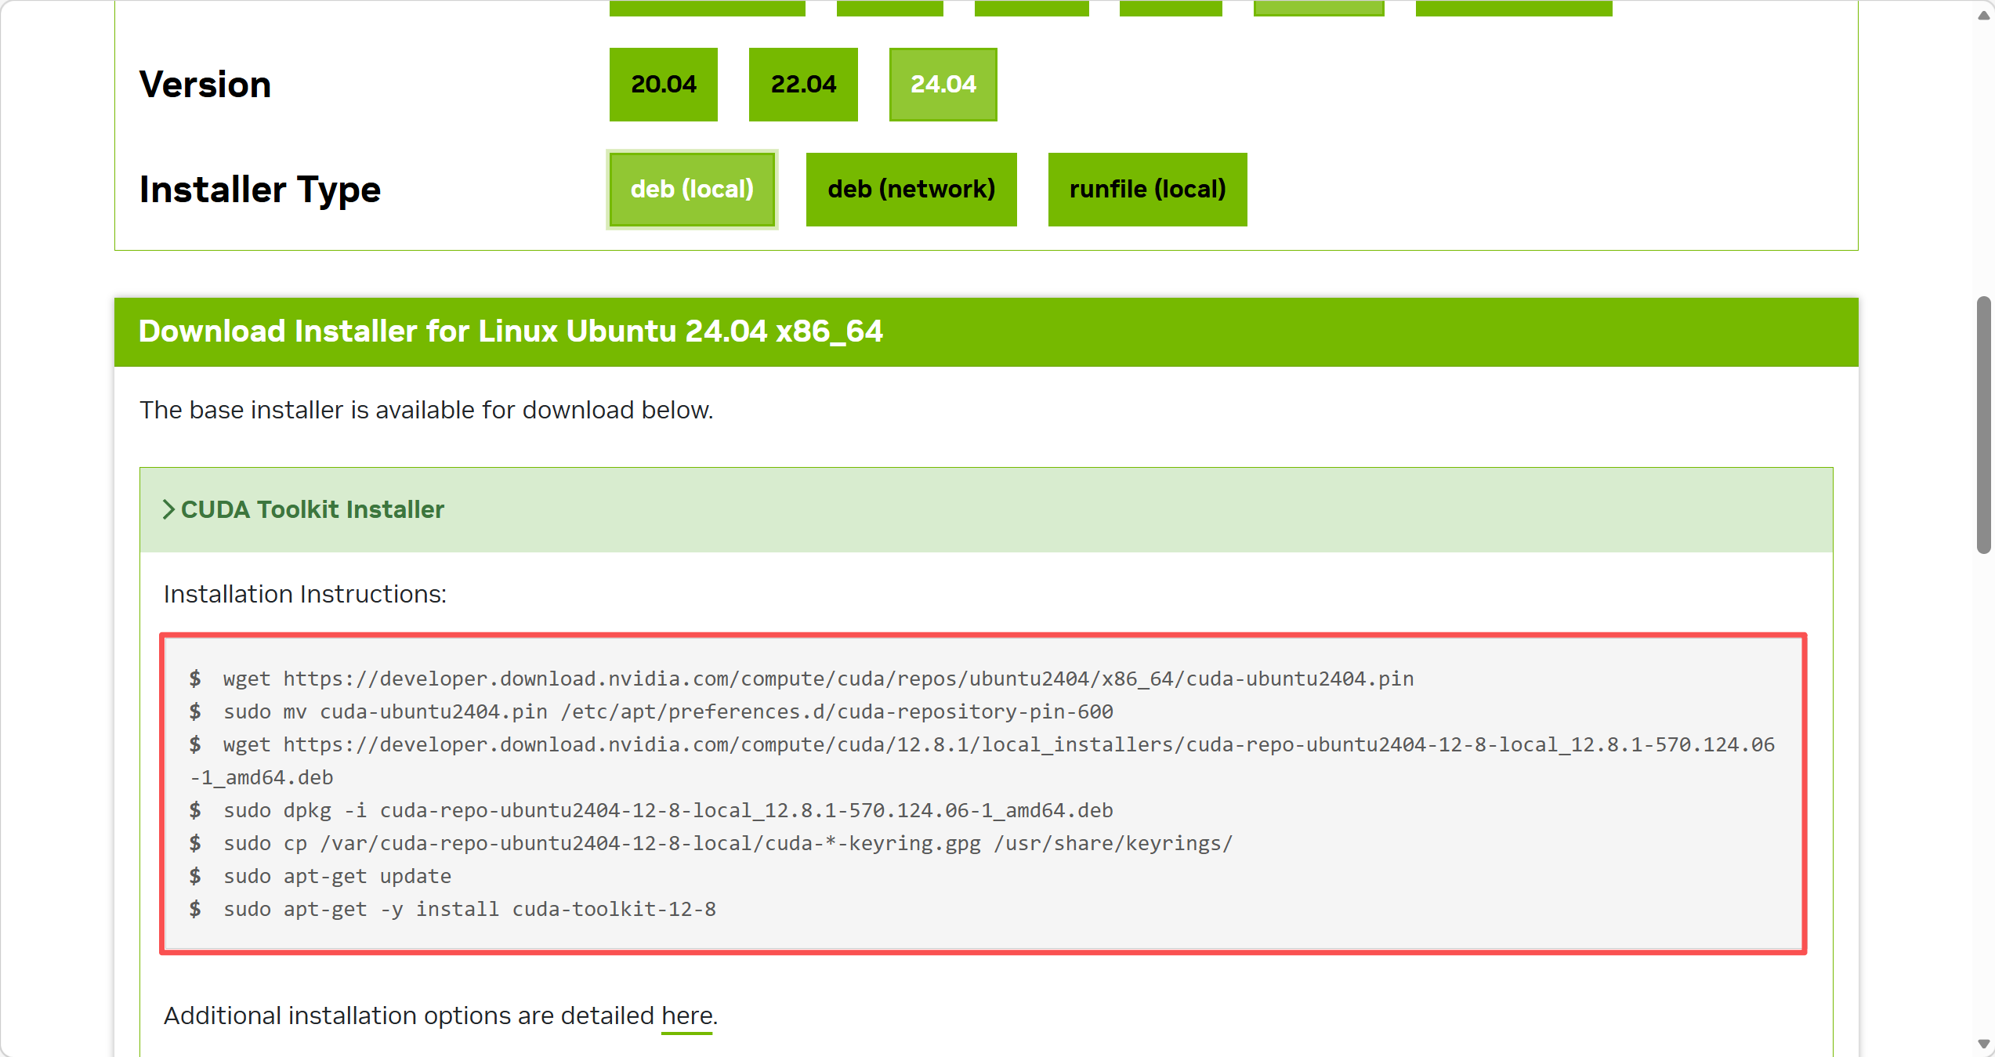
Task: Click the install cuda-toolkit-12-8 command line
Action: (469, 910)
